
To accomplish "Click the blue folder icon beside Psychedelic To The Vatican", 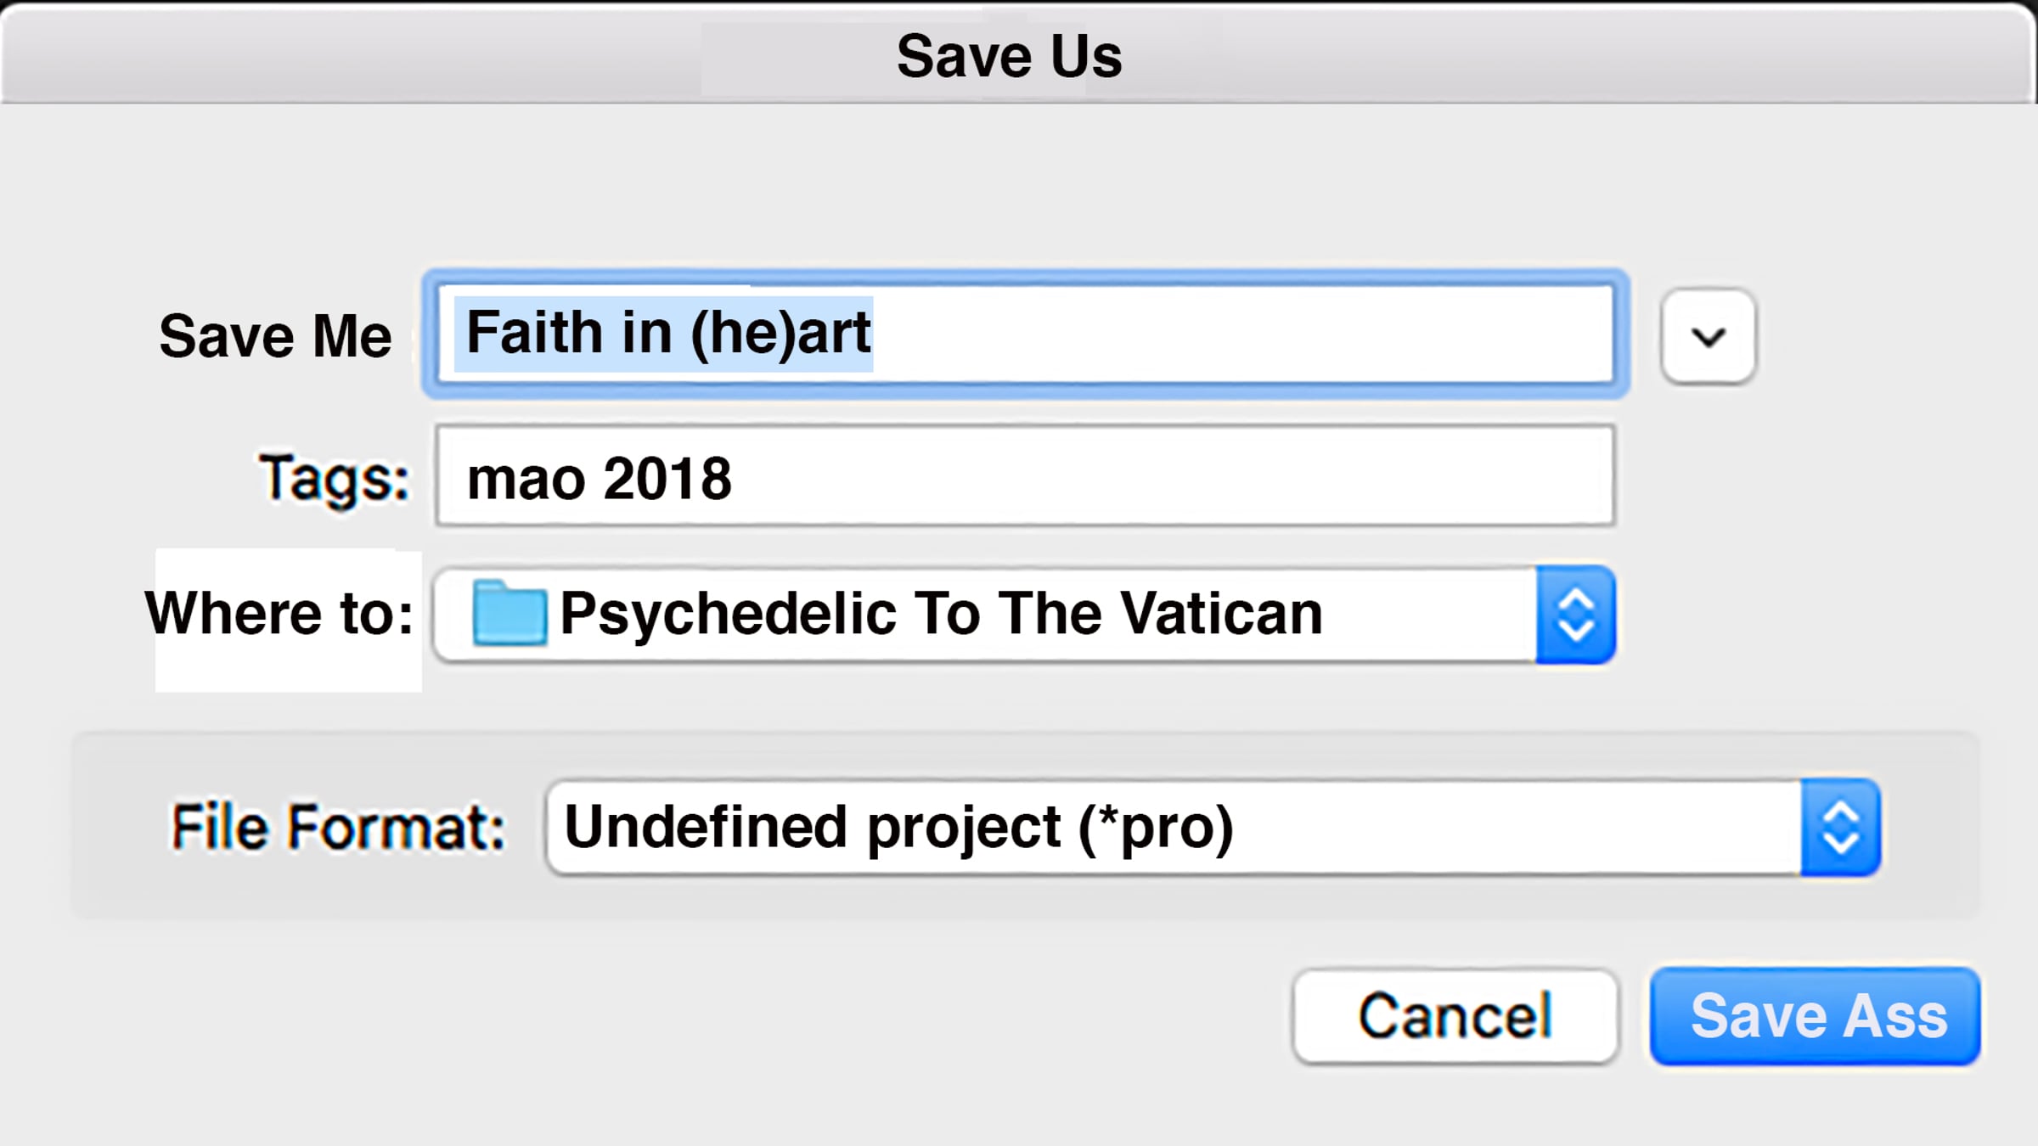I will (509, 613).
